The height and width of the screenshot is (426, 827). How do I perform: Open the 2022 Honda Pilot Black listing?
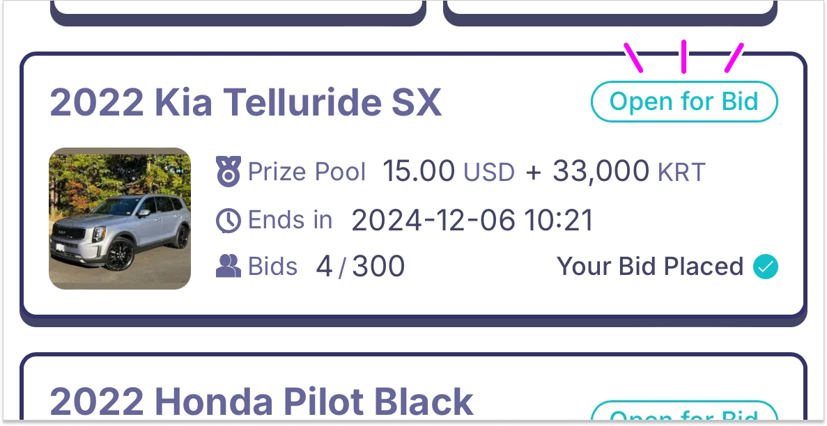pos(262,402)
